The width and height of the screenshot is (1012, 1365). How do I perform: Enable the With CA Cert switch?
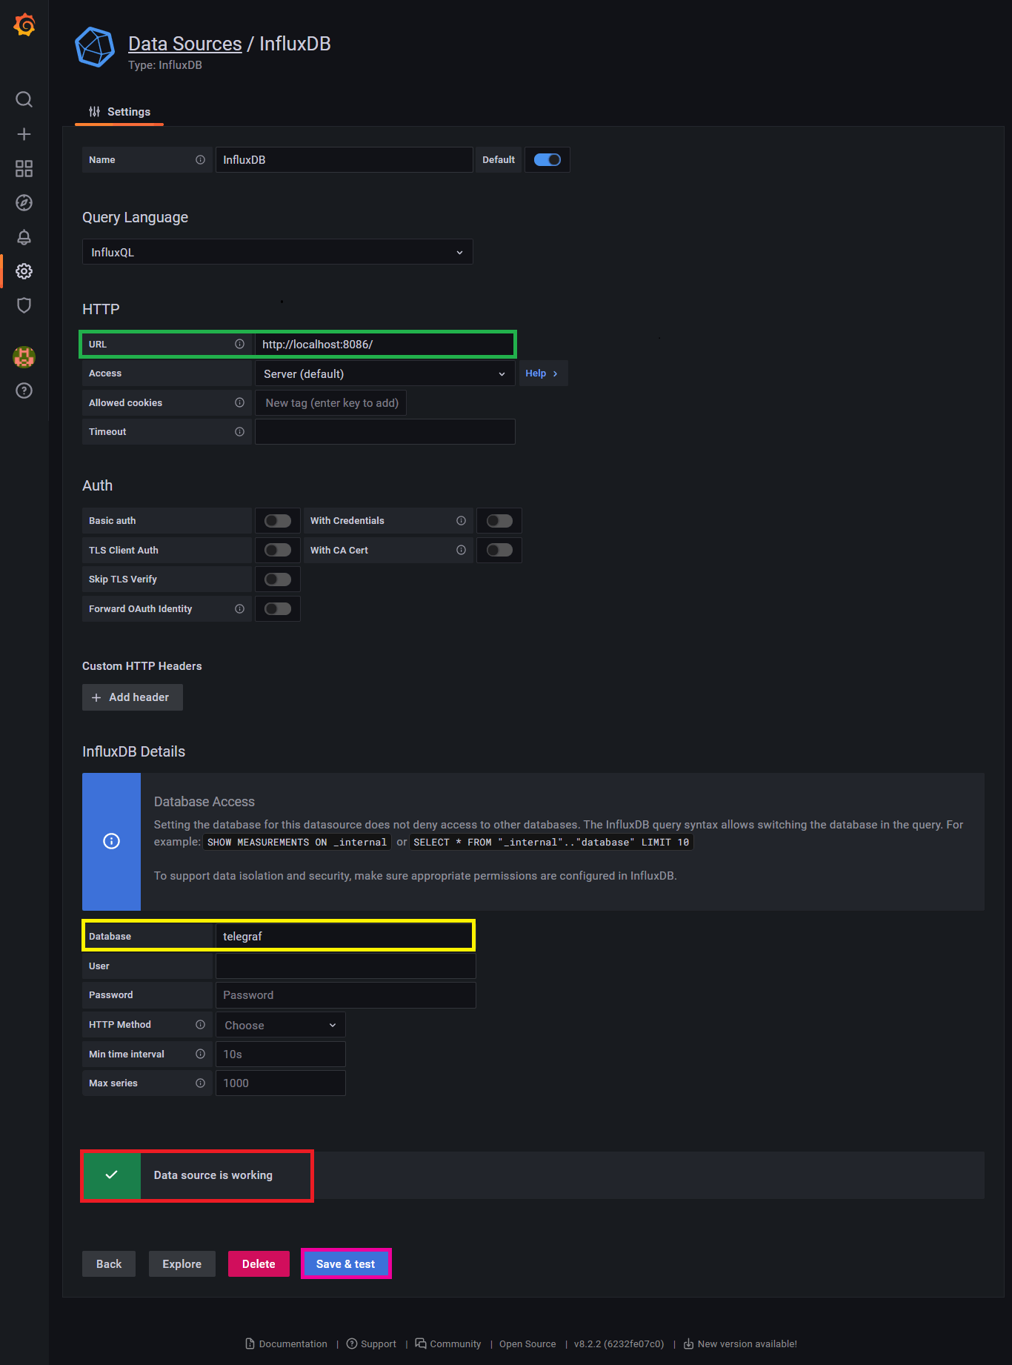pyautogui.click(x=499, y=550)
